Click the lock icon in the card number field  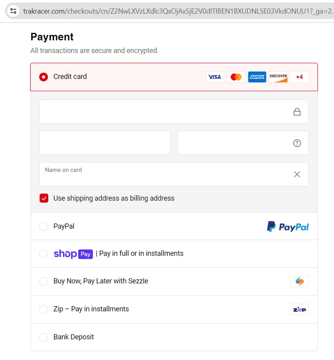297,112
